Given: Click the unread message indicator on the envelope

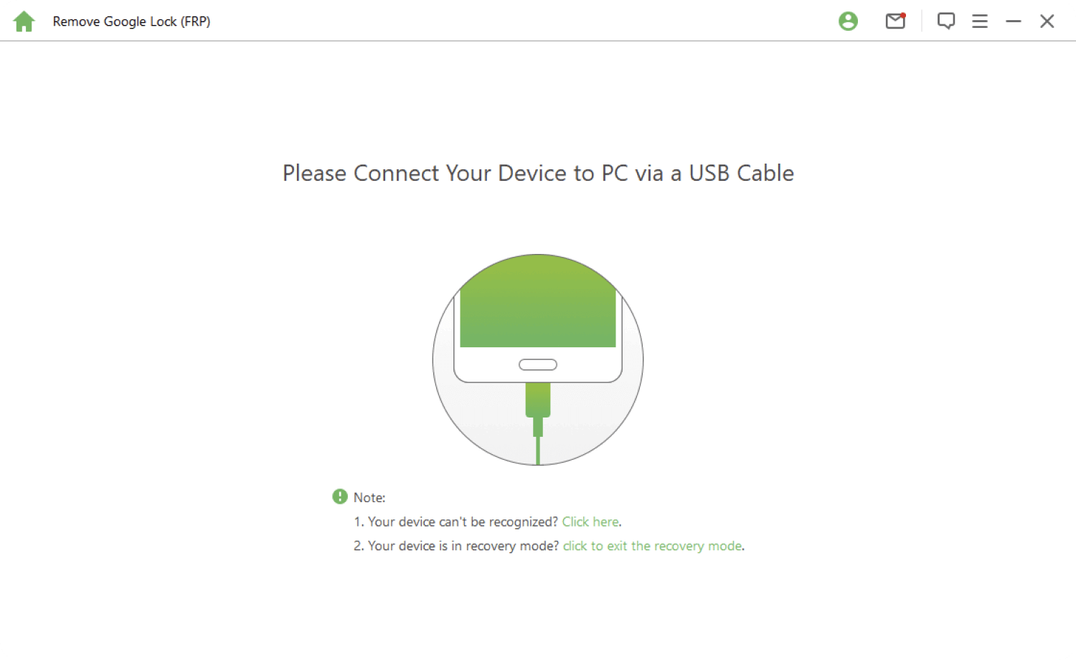Looking at the screenshot, I should point(903,14).
